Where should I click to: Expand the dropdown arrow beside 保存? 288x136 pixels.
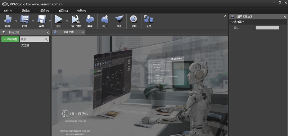tap(50, 21)
